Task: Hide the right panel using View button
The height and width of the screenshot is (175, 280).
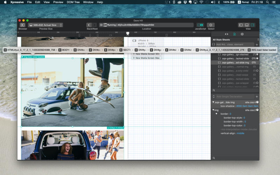Action: (x=252, y=25)
